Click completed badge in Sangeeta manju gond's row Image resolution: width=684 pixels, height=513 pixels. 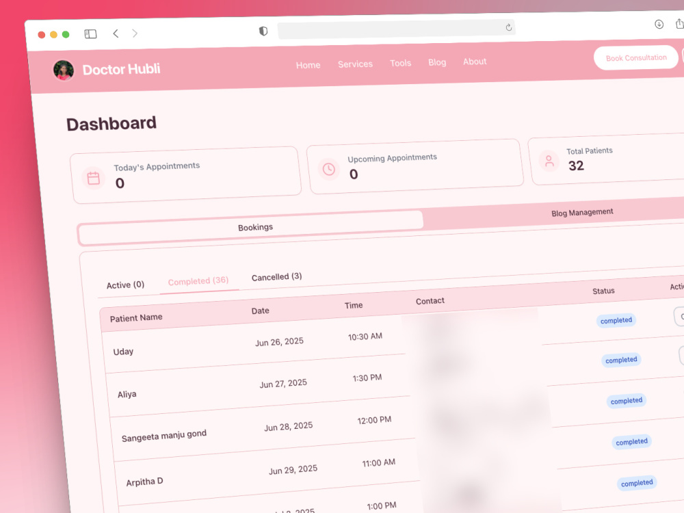[627, 400]
